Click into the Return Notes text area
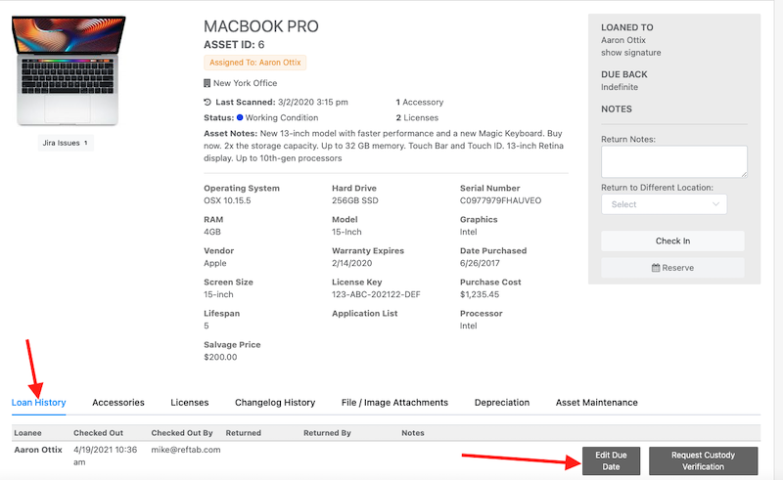The height and width of the screenshot is (480, 783). pos(673,161)
